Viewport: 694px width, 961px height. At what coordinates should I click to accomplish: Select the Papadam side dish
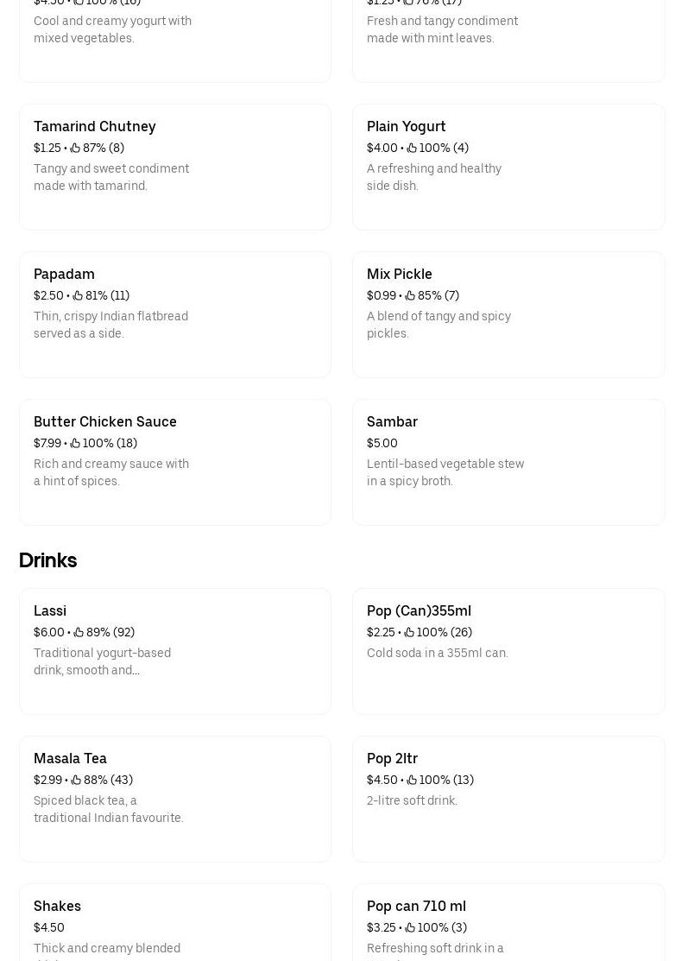pos(174,314)
